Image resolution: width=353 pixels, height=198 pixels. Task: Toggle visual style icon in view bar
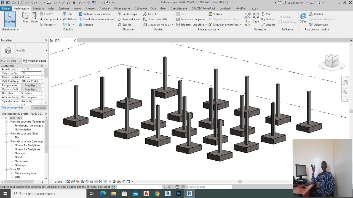[x=73, y=182]
